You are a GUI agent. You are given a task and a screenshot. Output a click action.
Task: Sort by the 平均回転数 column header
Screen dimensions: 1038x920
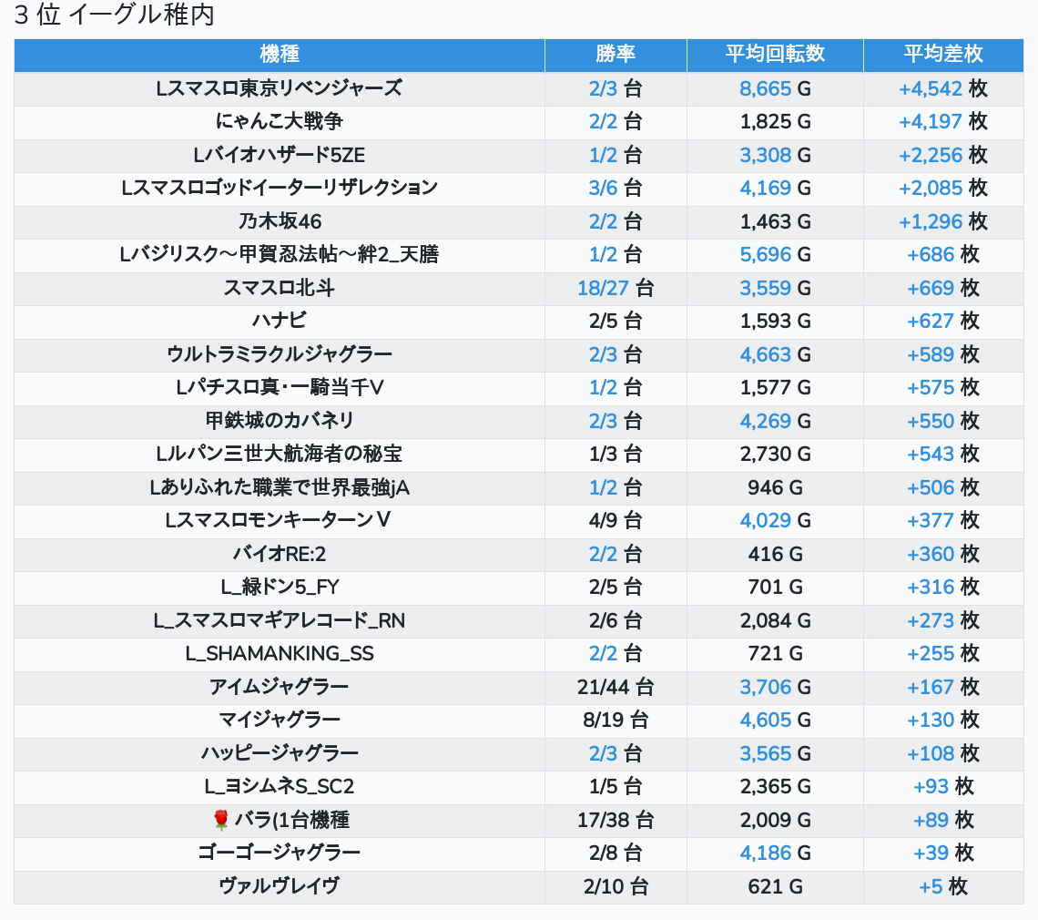click(775, 54)
